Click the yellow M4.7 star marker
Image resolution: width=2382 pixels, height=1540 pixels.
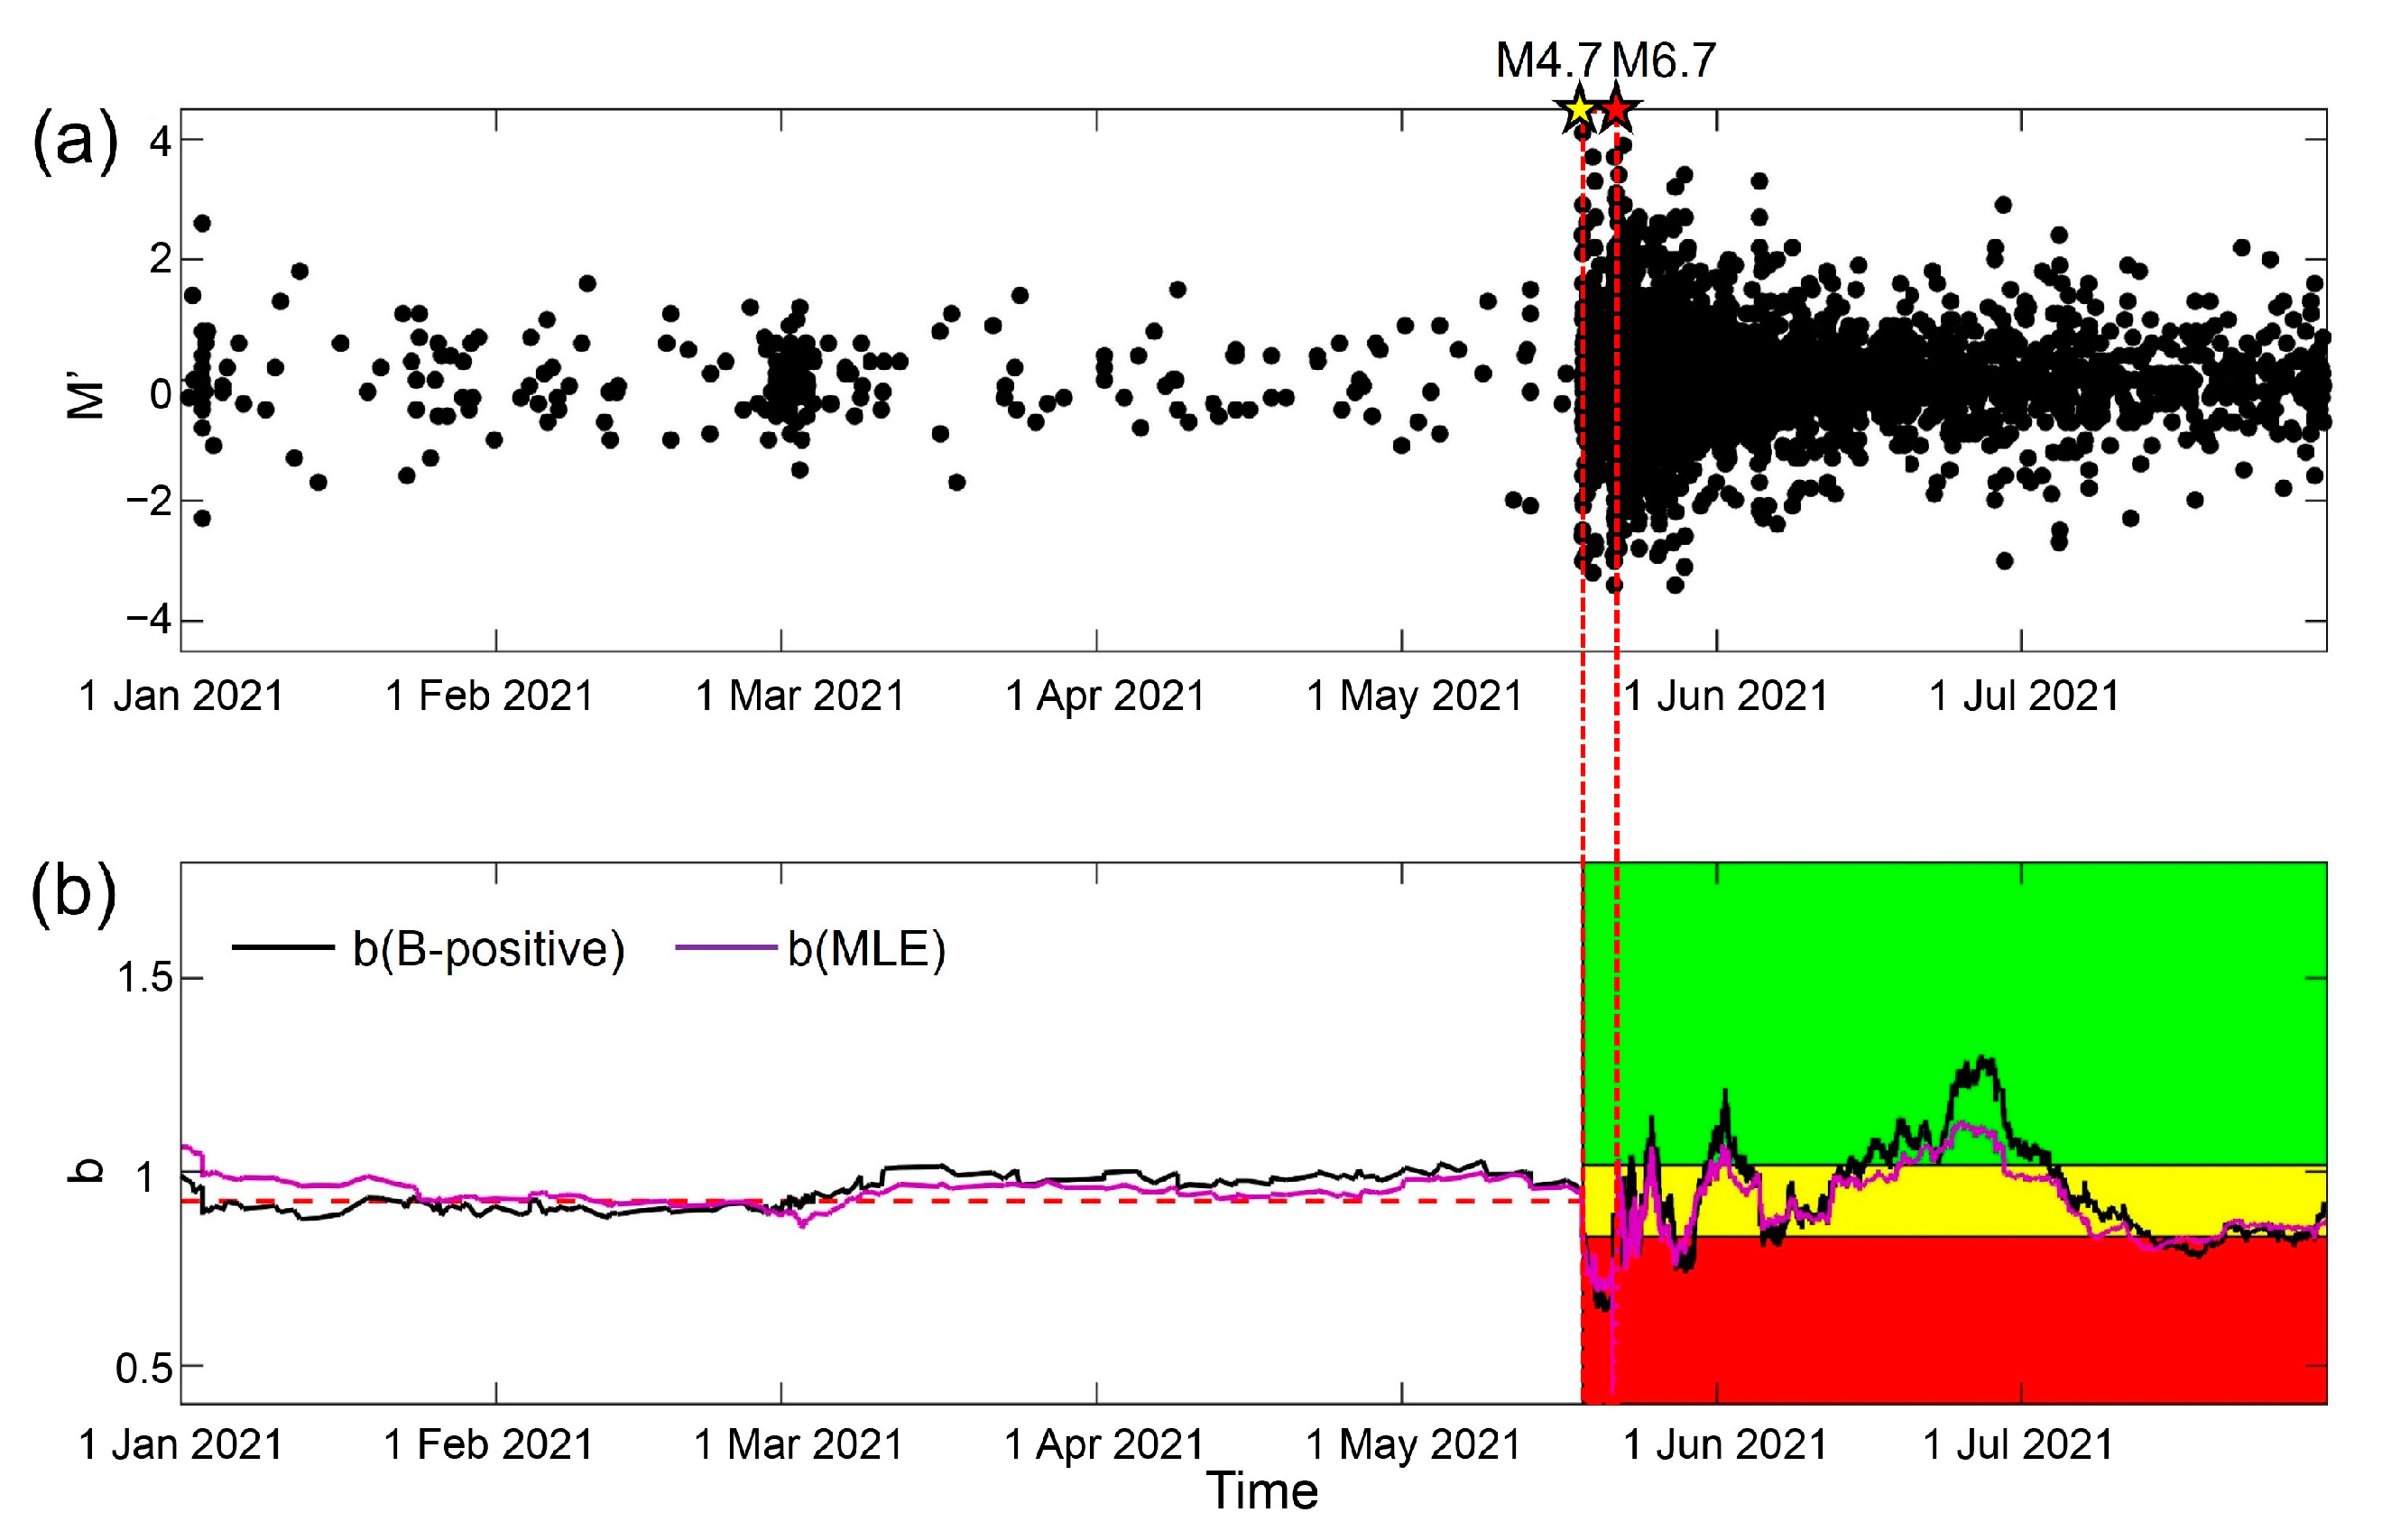click(1578, 110)
